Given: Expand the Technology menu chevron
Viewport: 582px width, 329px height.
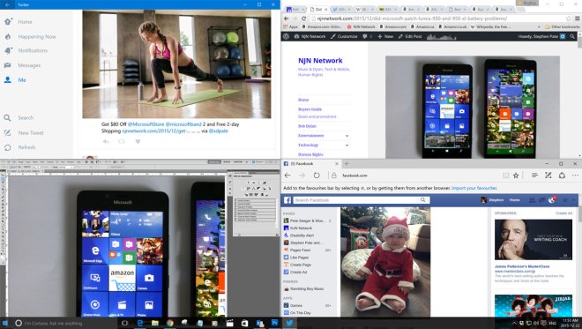Looking at the screenshot, I should [347, 146].
